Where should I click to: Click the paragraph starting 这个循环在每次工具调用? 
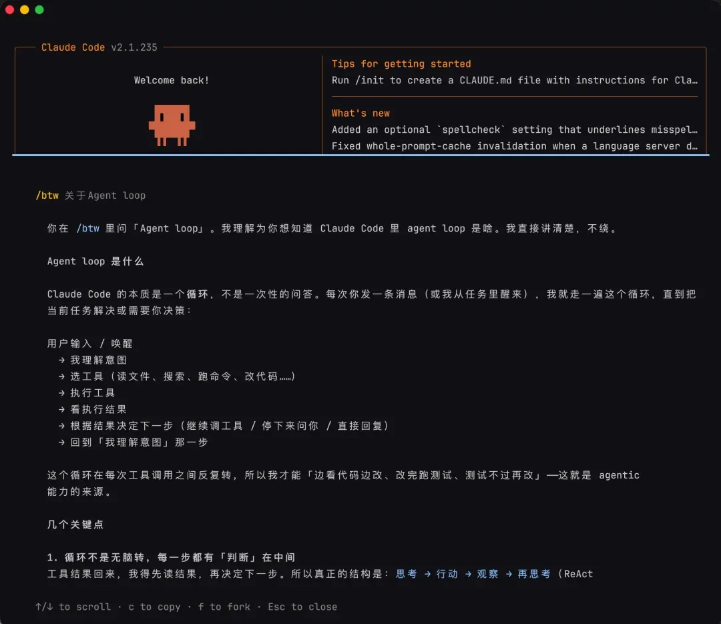343,483
